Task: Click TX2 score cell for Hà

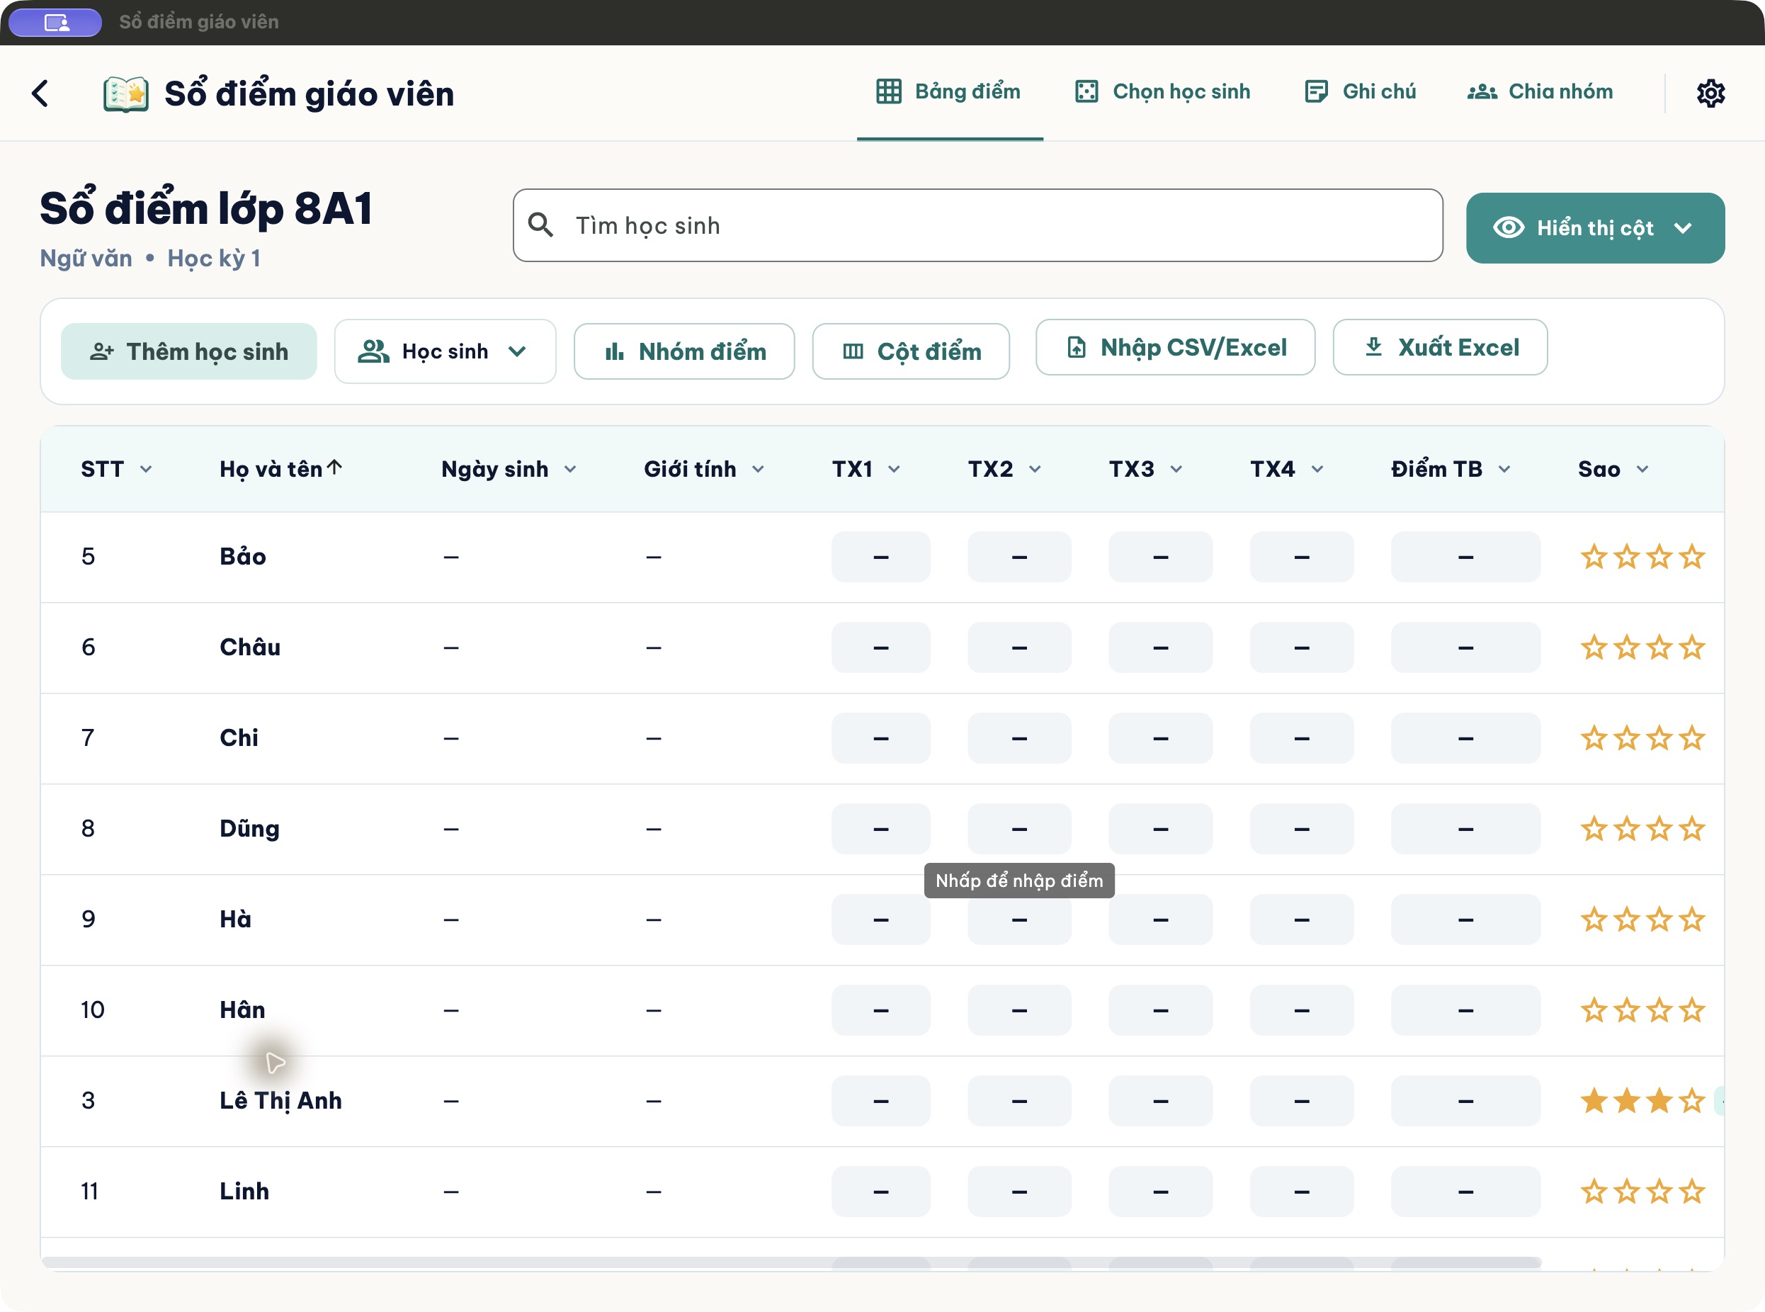Action: pos(1019,920)
